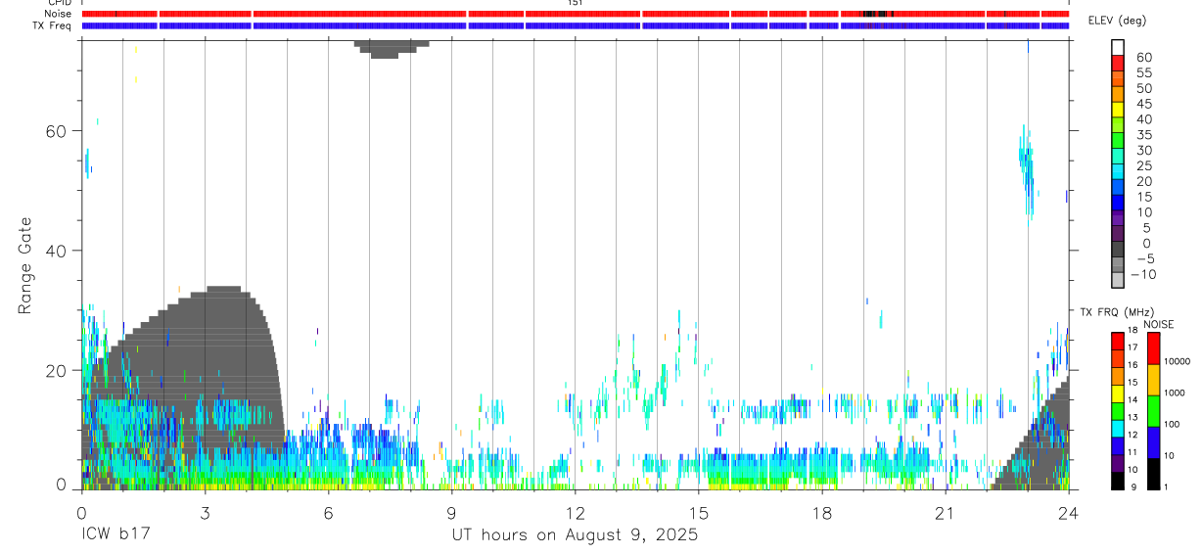Click the x-axis tick label 3

[x=205, y=513]
